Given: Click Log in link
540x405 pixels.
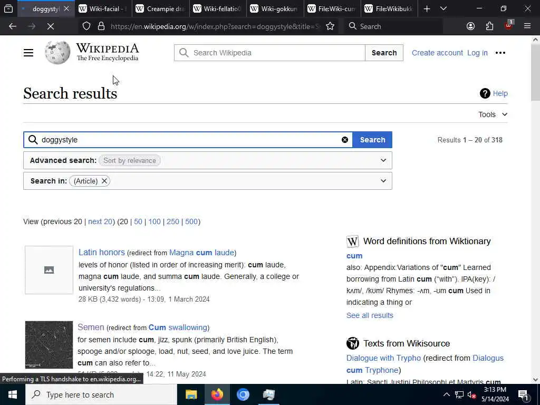Looking at the screenshot, I should [477, 53].
